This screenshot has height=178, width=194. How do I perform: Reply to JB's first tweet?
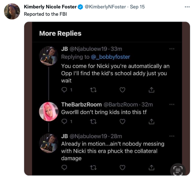pos(64,90)
